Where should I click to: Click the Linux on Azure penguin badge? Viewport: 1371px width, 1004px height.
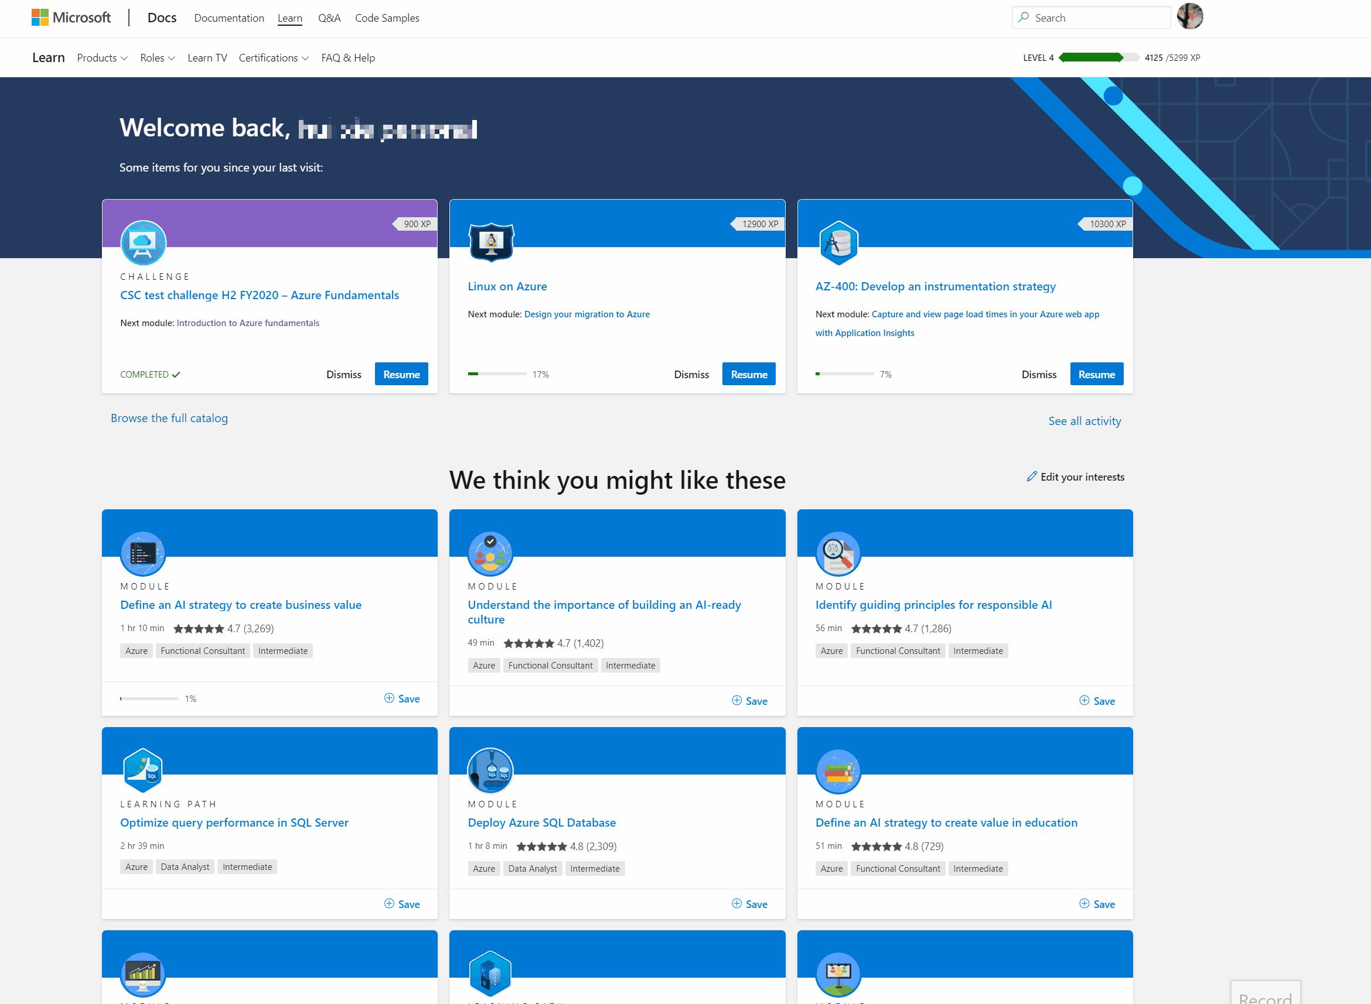(x=491, y=242)
